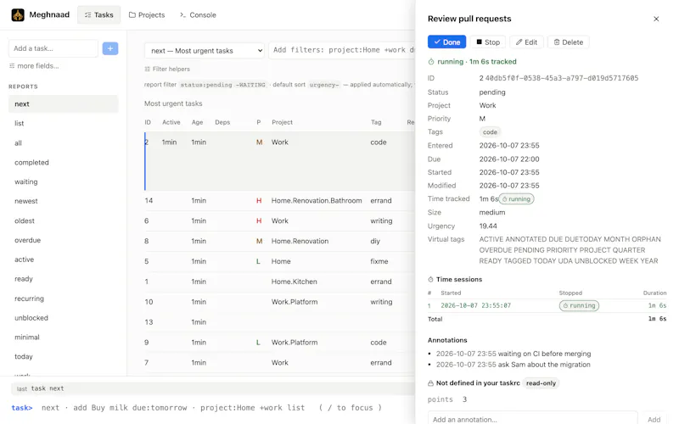Click the running badge beside Time tracked
This screenshot has width=679, height=424.
[517, 199]
